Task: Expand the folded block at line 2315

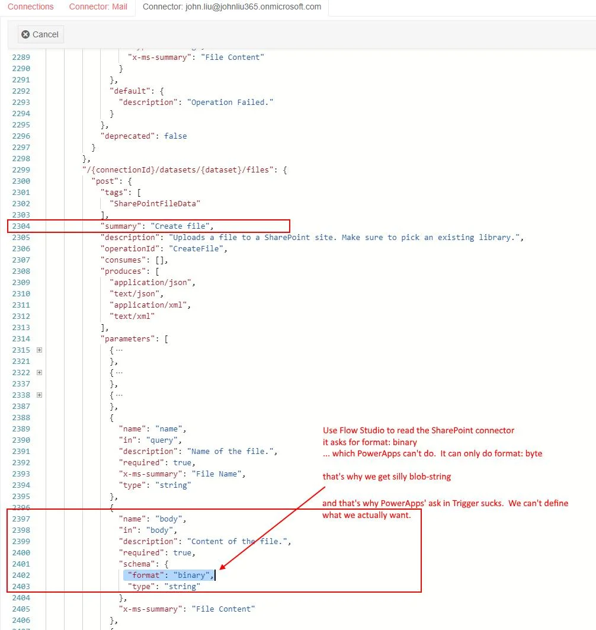Action: pyautogui.click(x=40, y=350)
